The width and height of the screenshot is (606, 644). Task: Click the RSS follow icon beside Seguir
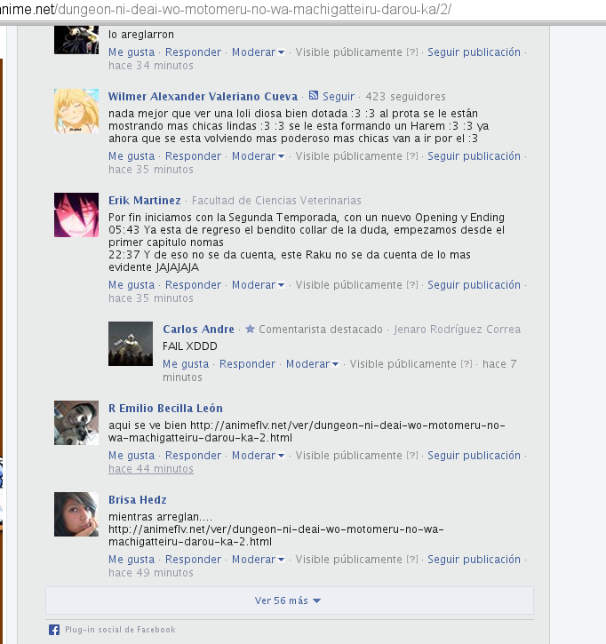(x=314, y=96)
